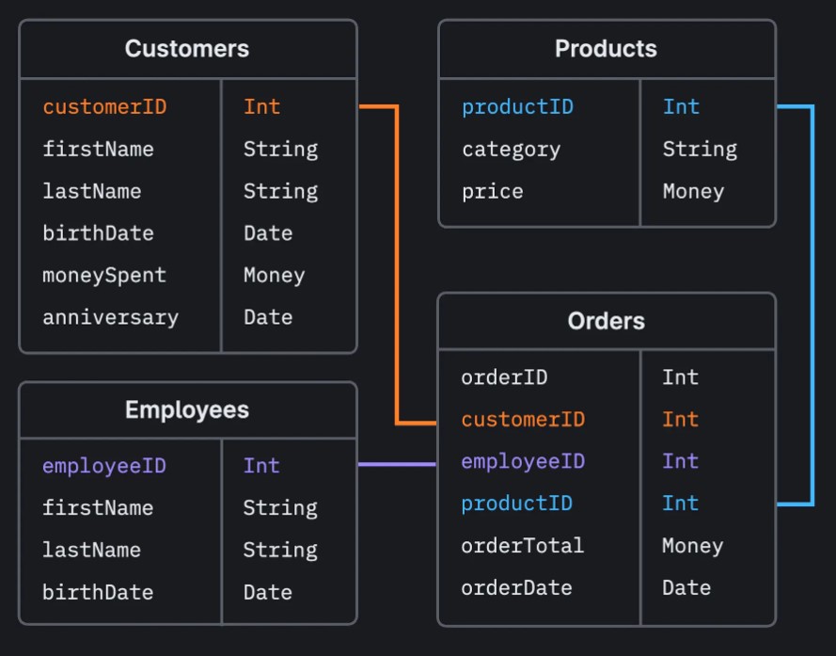
Task: Select the moneySpent field row
Action: tap(104, 276)
